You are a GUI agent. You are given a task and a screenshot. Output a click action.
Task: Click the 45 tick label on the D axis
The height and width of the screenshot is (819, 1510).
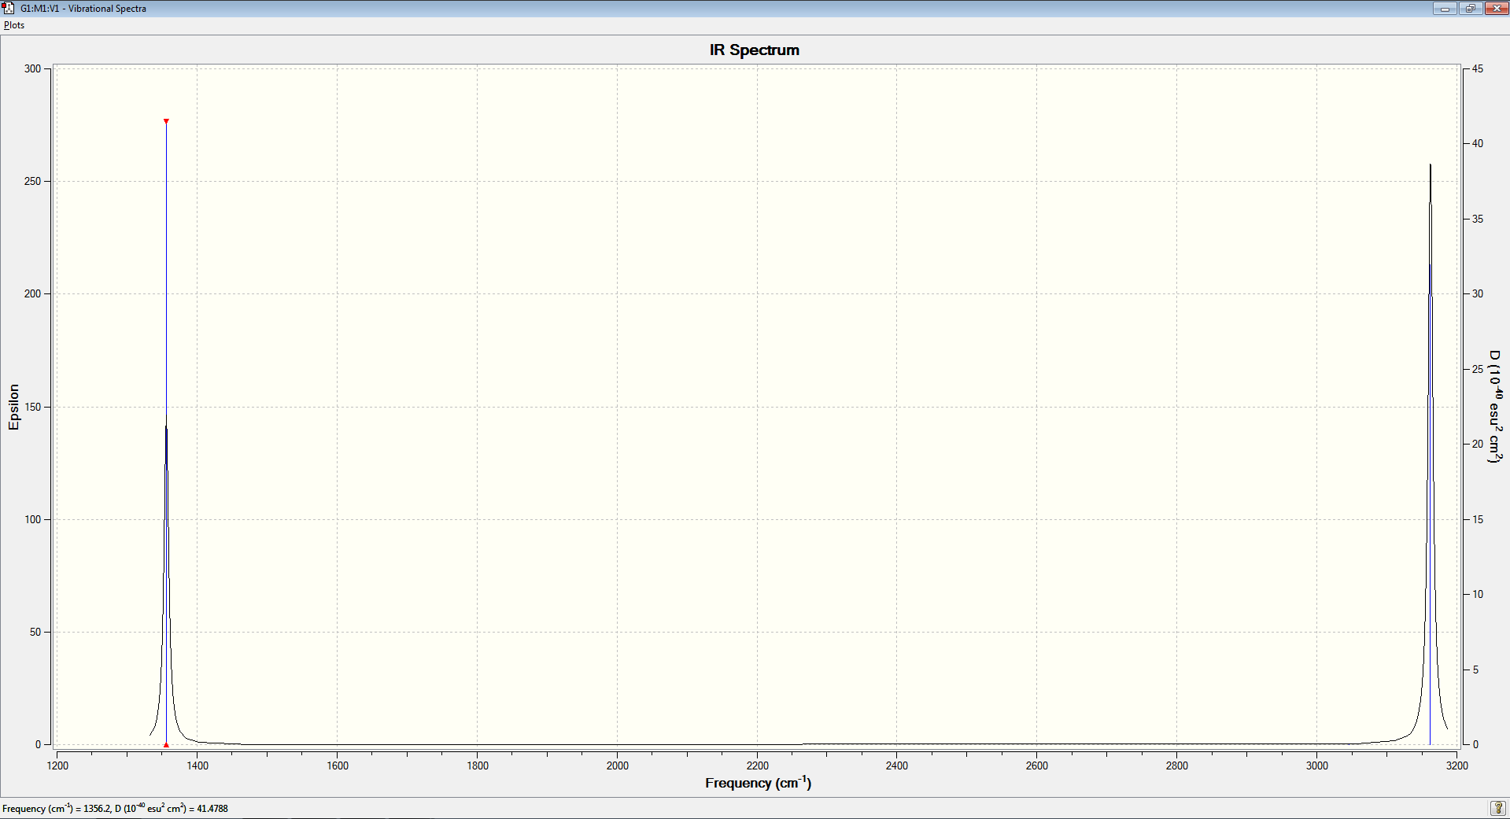coord(1478,68)
